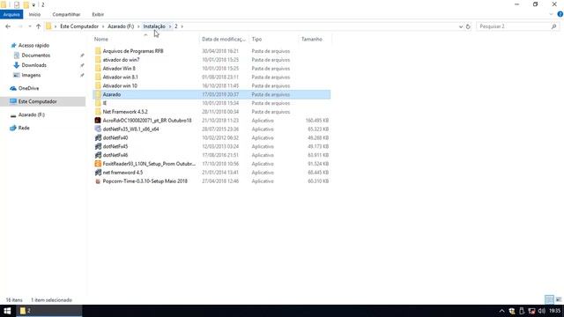Select the Arquivos de Programas RFB folder icon
The height and width of the screenshot is (317, 564).
98,51
